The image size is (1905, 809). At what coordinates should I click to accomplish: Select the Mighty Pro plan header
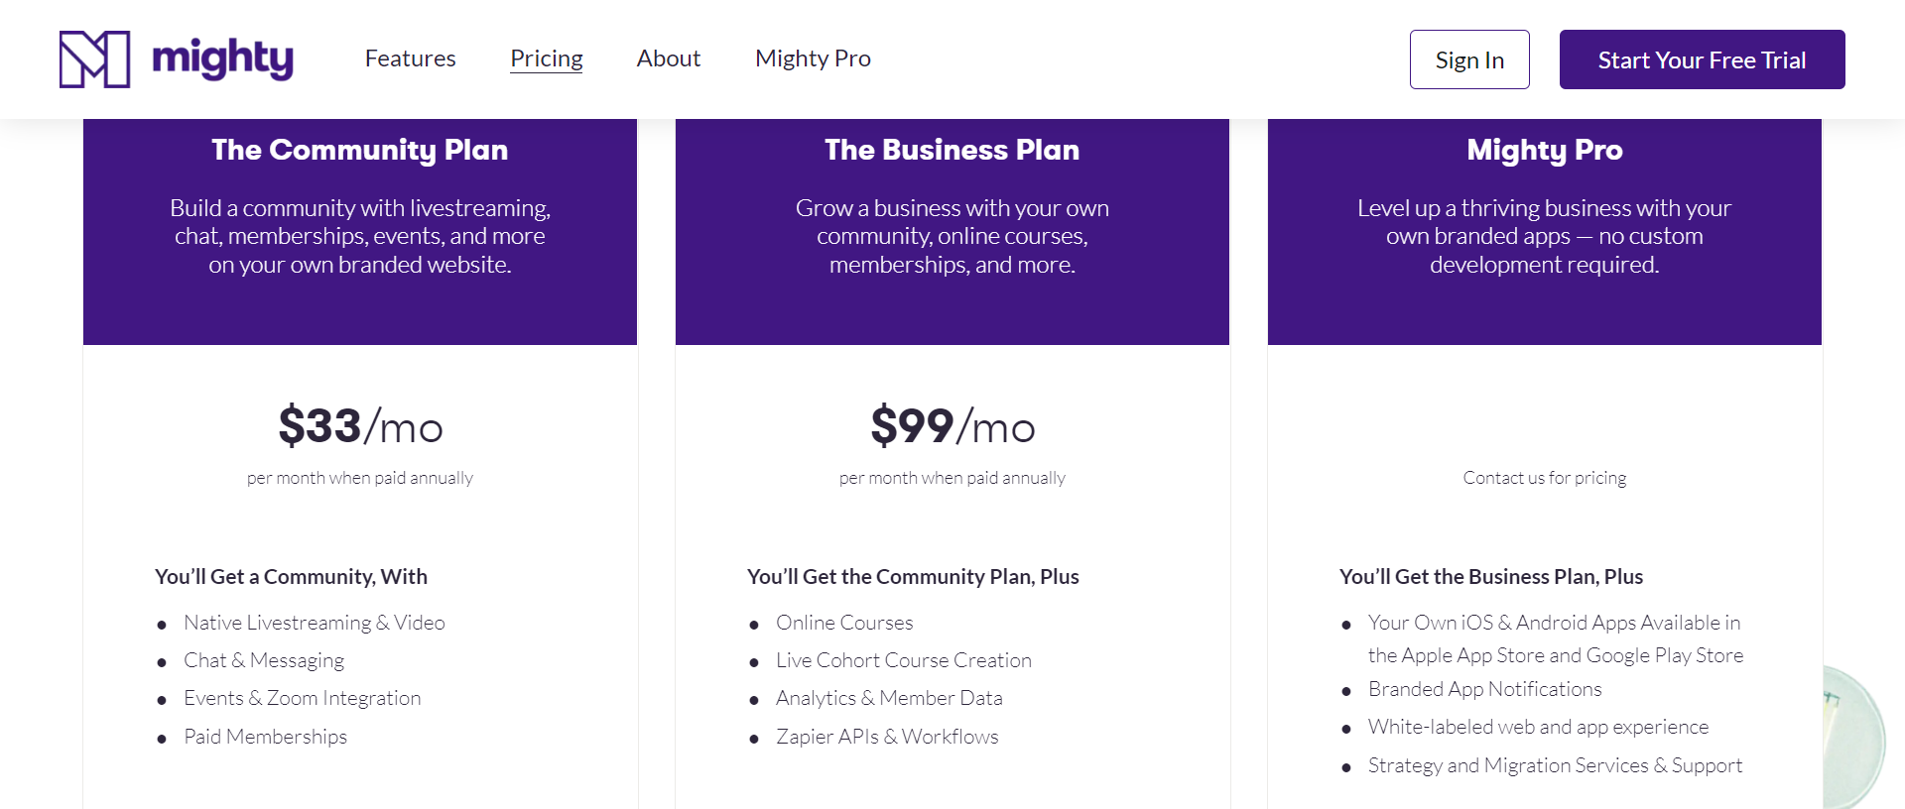click(x=1544, y=150)
